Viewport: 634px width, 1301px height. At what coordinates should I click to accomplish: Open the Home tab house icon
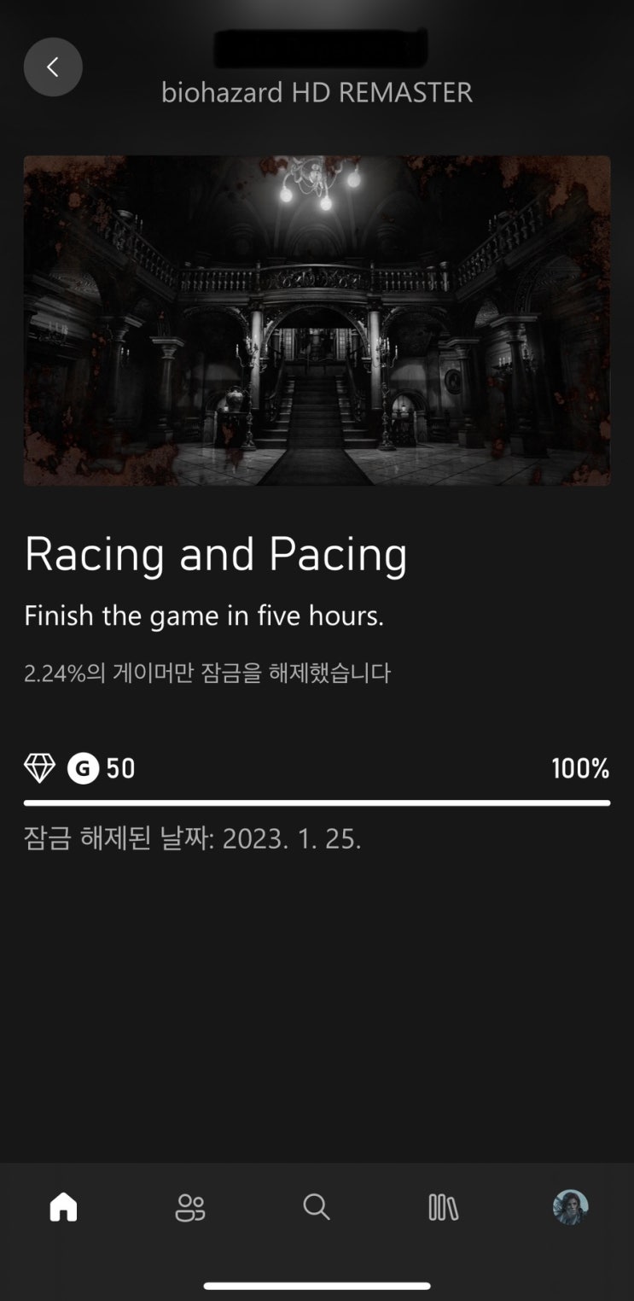[x=63, y=1207]
